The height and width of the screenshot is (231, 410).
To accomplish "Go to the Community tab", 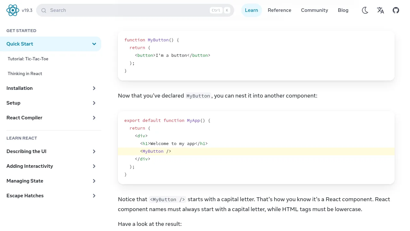I will 315,10.
